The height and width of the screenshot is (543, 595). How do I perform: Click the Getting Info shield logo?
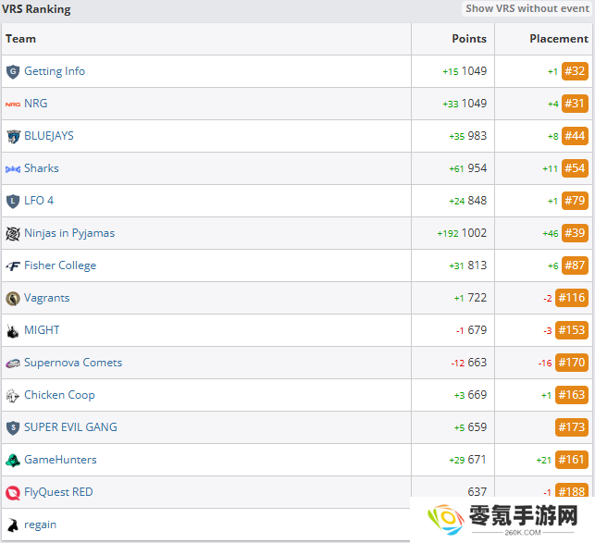[13, 72]
